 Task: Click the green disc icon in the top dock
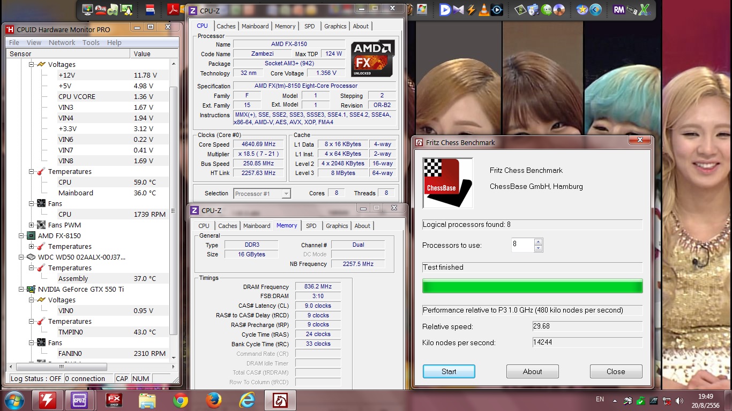(546, 9)
